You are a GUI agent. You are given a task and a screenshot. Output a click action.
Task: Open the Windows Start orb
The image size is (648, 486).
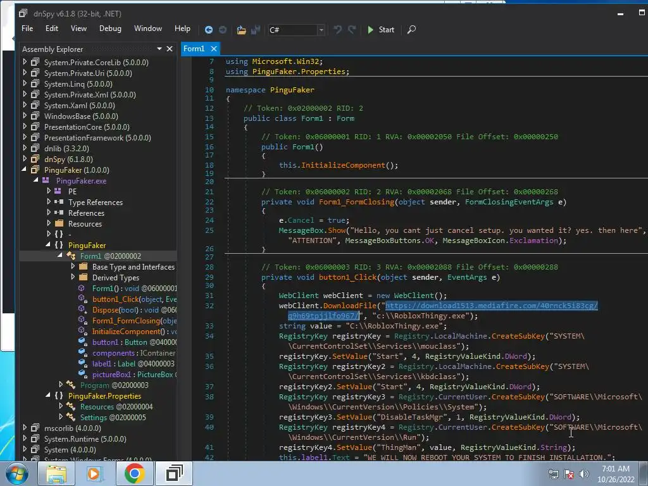(x=16, y=473)
